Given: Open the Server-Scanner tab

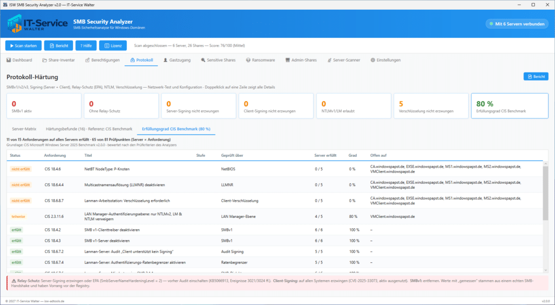Looking at the screenshot, I should 344,60.
